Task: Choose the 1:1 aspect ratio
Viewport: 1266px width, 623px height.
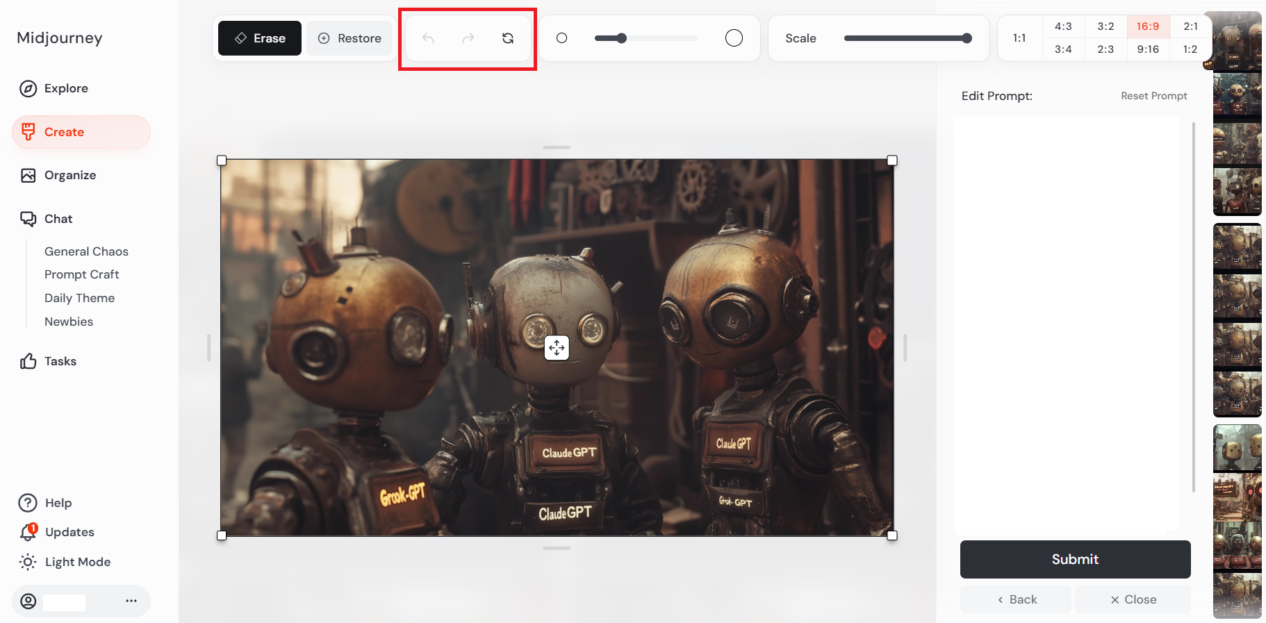Action: (1019, 38)
